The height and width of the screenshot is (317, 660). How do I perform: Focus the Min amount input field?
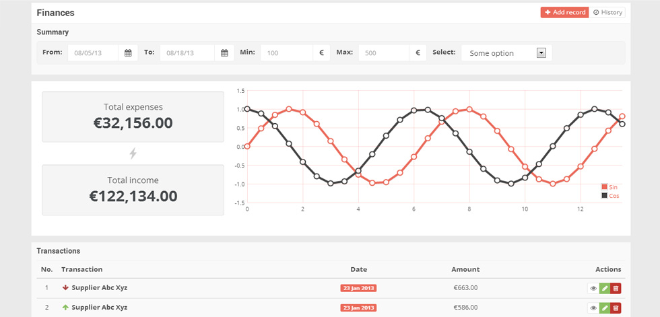pos(287,53)
